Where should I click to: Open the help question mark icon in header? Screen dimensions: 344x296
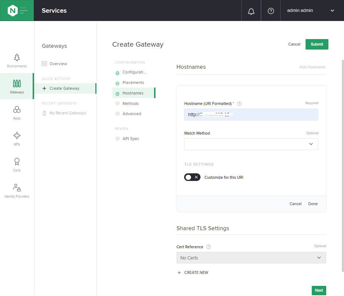(x=271, y=11)
